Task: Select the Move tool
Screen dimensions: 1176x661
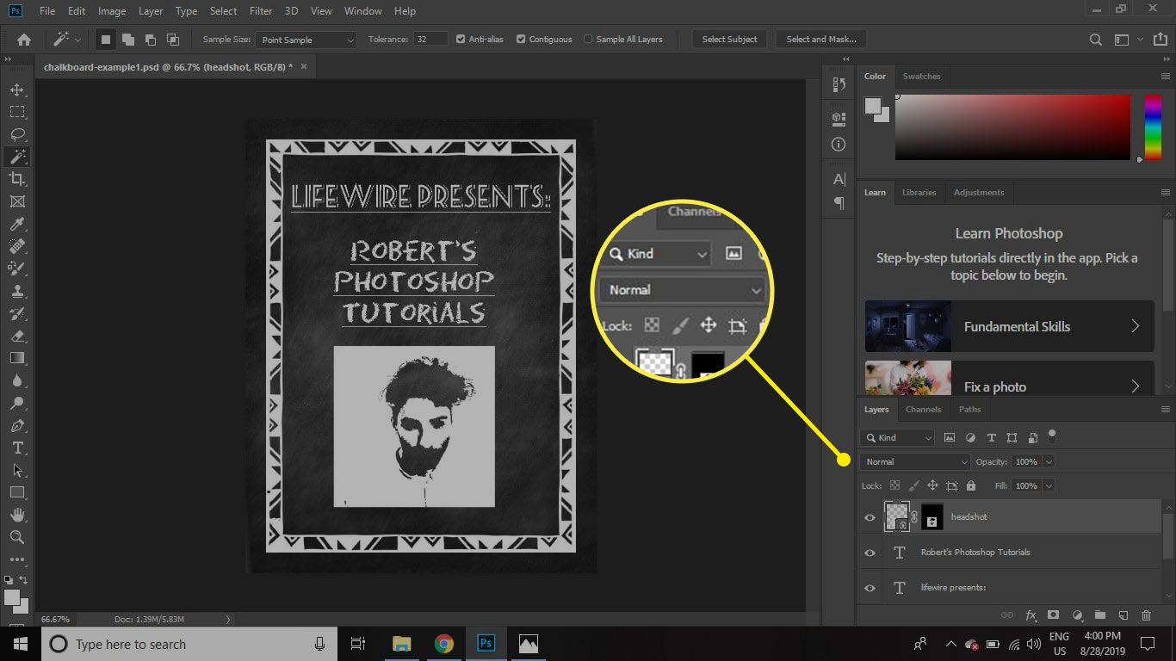Action: point(16,90)
